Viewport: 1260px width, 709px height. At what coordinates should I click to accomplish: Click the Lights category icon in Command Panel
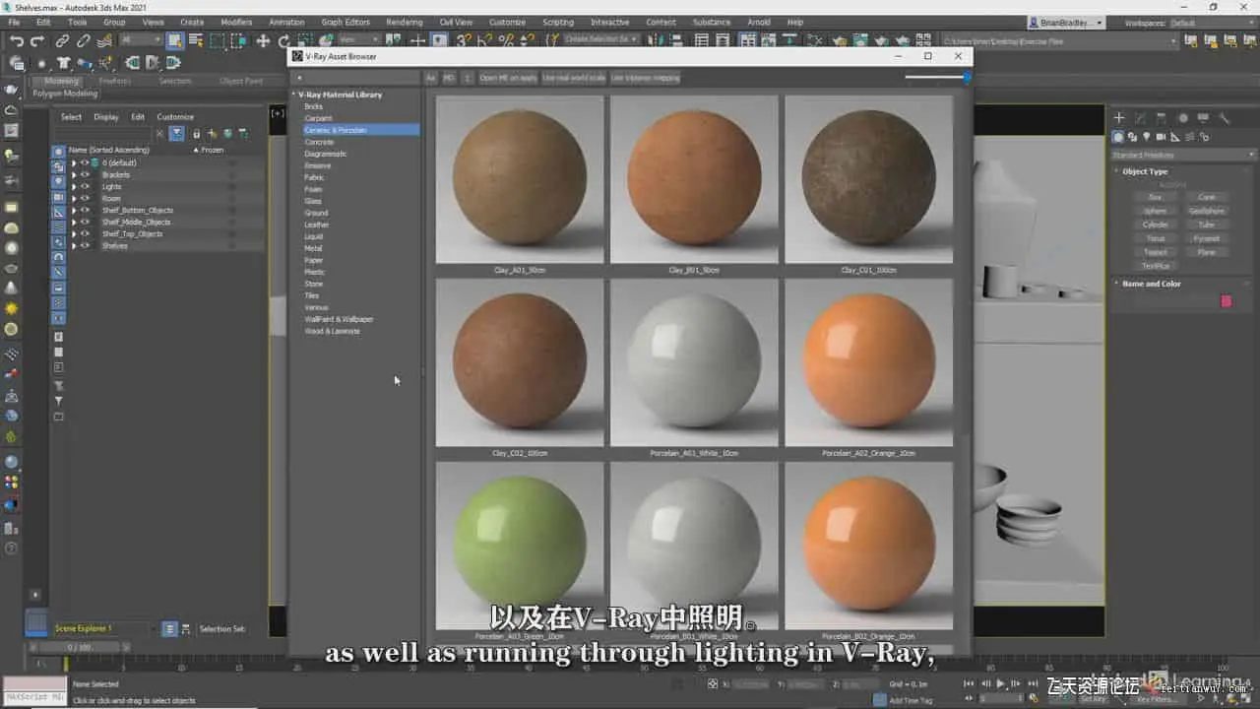(x=1147, y=137)
